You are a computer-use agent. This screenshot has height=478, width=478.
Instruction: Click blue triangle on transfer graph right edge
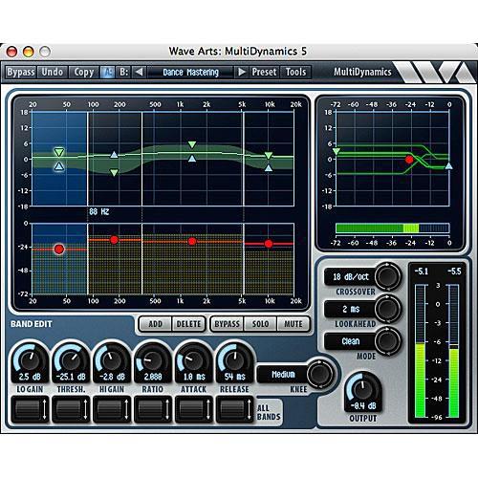(x=448, y=166)
